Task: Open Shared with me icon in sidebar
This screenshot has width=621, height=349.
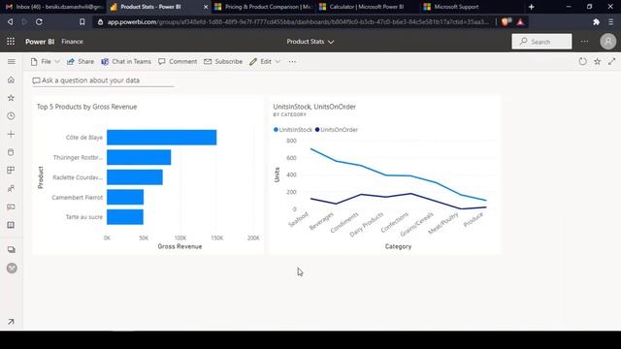Action: click(x=11, y=188)
